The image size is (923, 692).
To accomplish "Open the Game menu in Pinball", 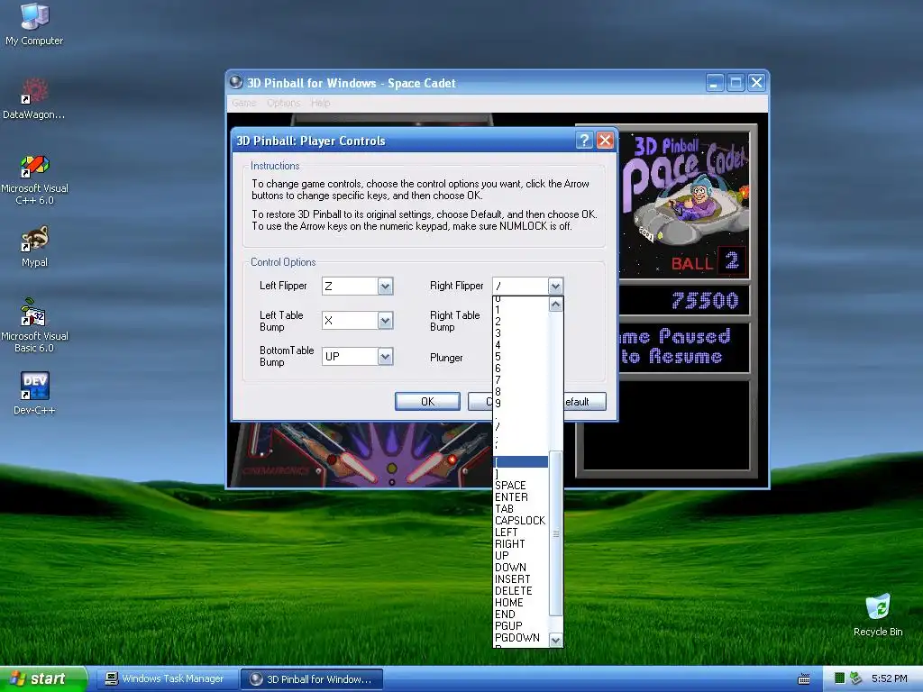I will click(x=243, y=103).
